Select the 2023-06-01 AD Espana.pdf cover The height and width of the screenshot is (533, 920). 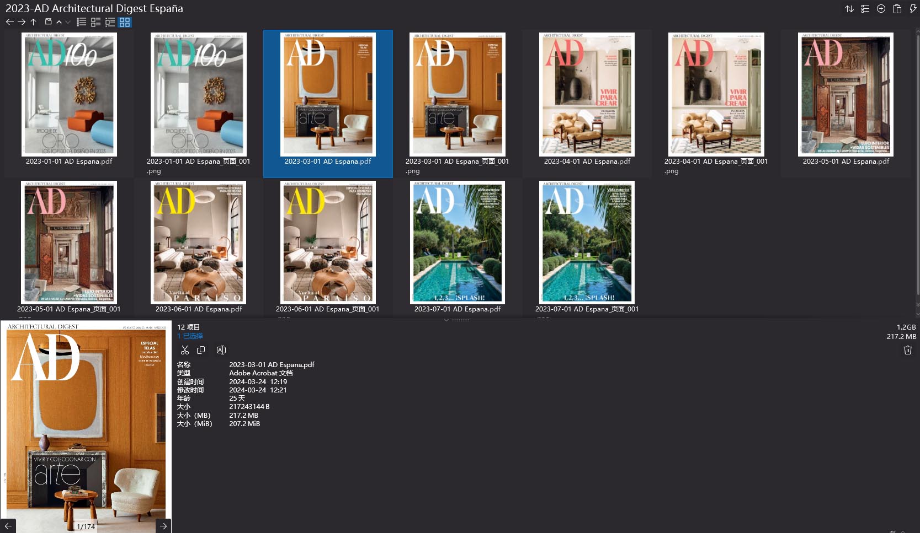(x=199, y=243)
